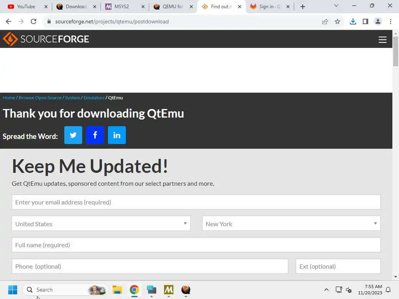Click the taskbar Search box
The width and height of the screenshot is (399, 299).
(65, 290)
